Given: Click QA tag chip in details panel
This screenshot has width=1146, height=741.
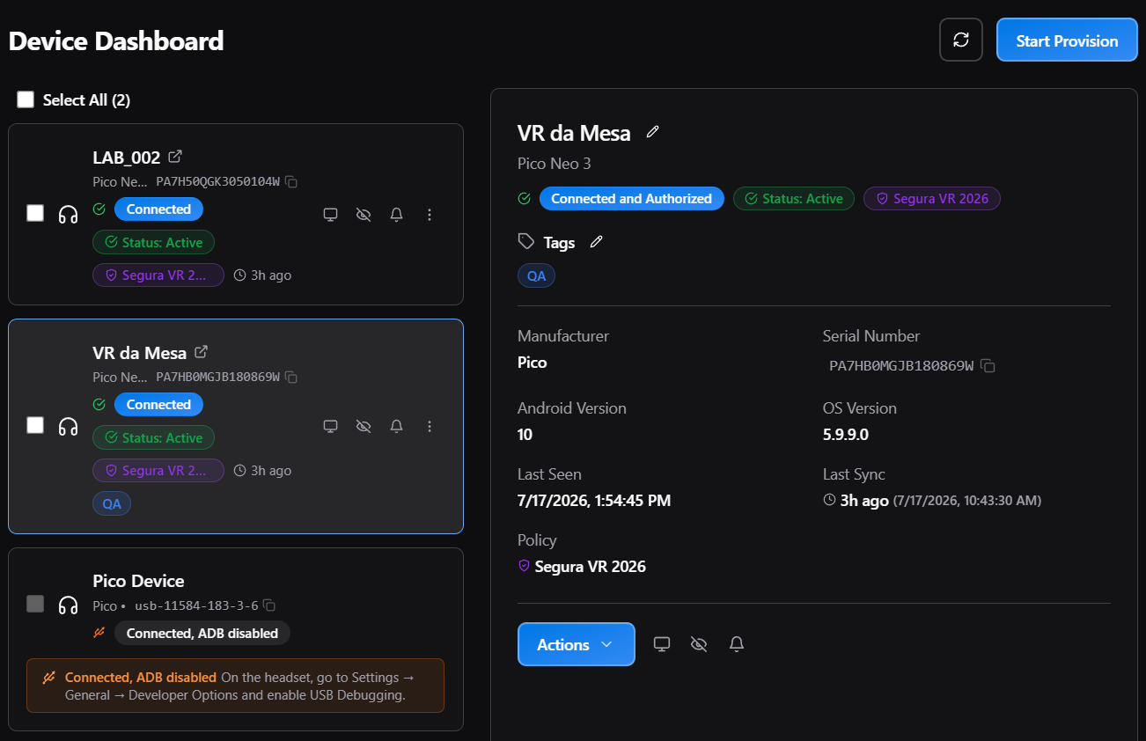Looking at the screenshot, I should (x=537, y=275).
